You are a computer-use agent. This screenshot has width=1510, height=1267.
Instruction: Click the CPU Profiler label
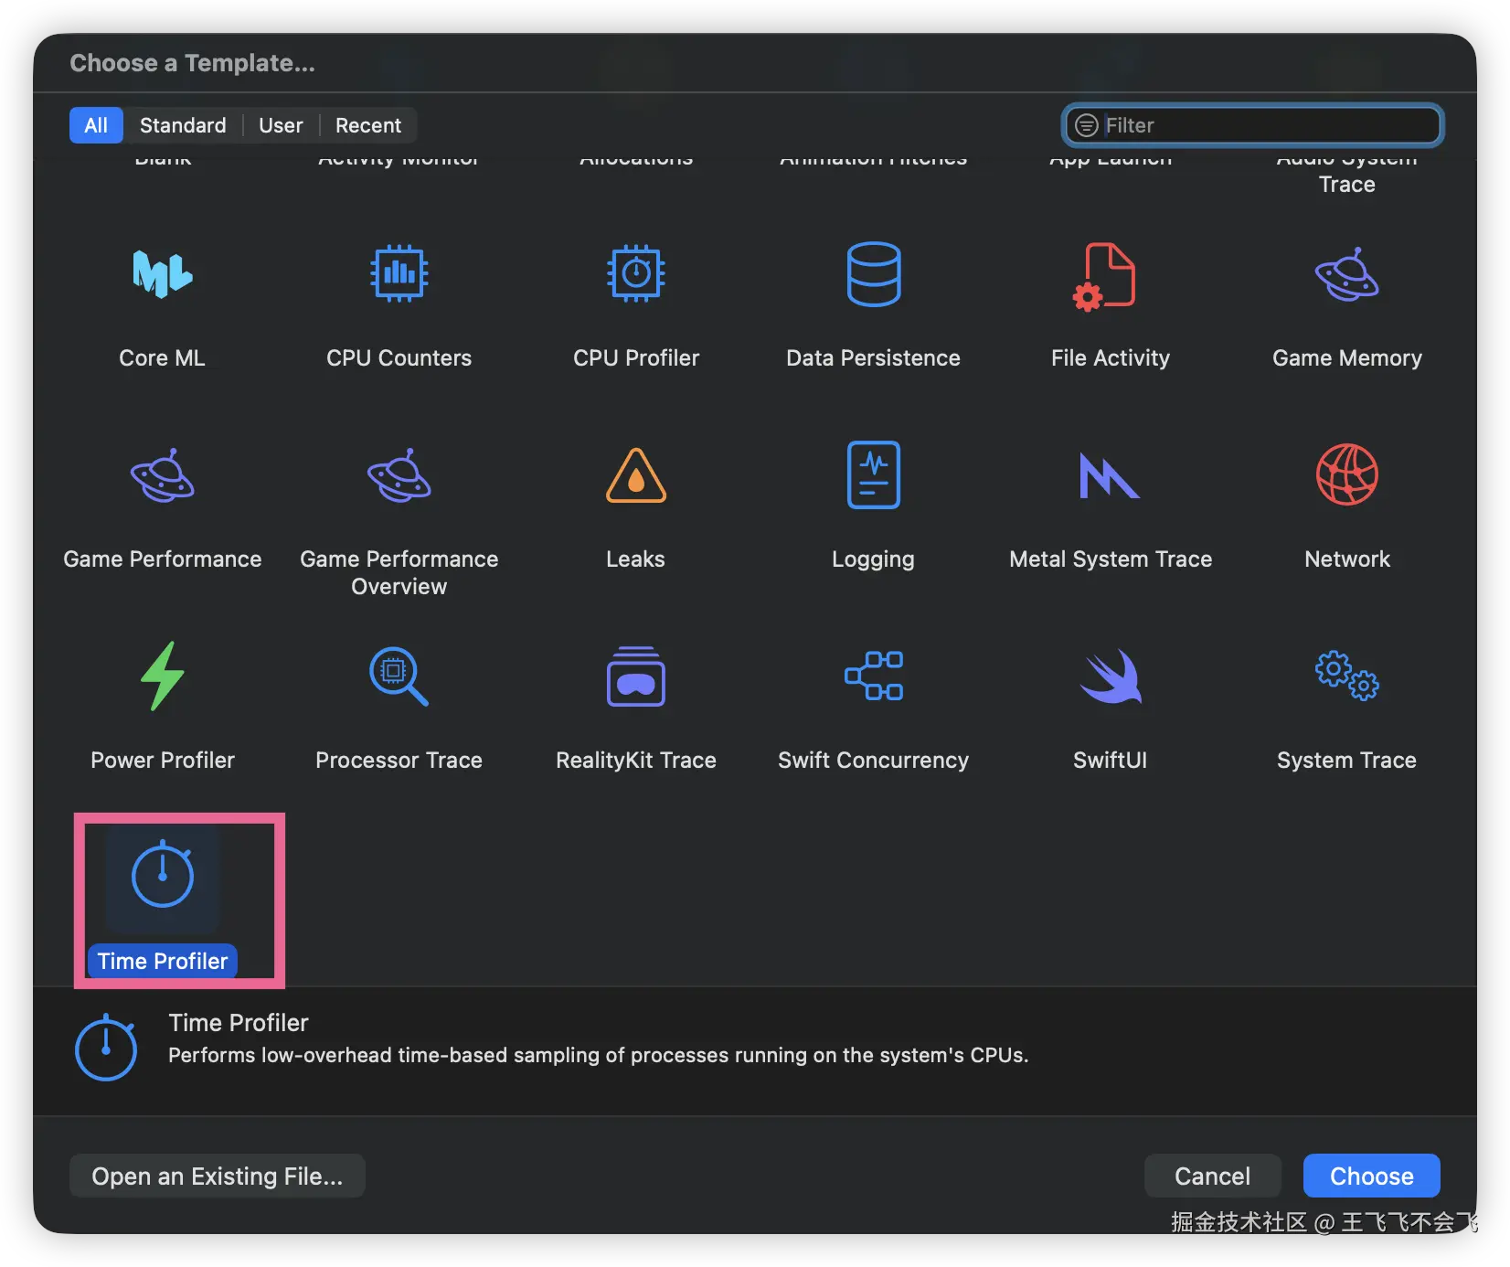click(x=636, y=357)
